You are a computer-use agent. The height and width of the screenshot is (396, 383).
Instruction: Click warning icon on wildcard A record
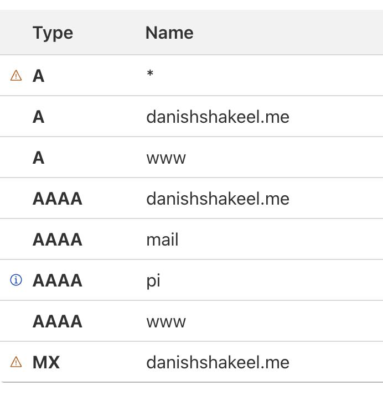pyautogui.click(x=16, y=75)
